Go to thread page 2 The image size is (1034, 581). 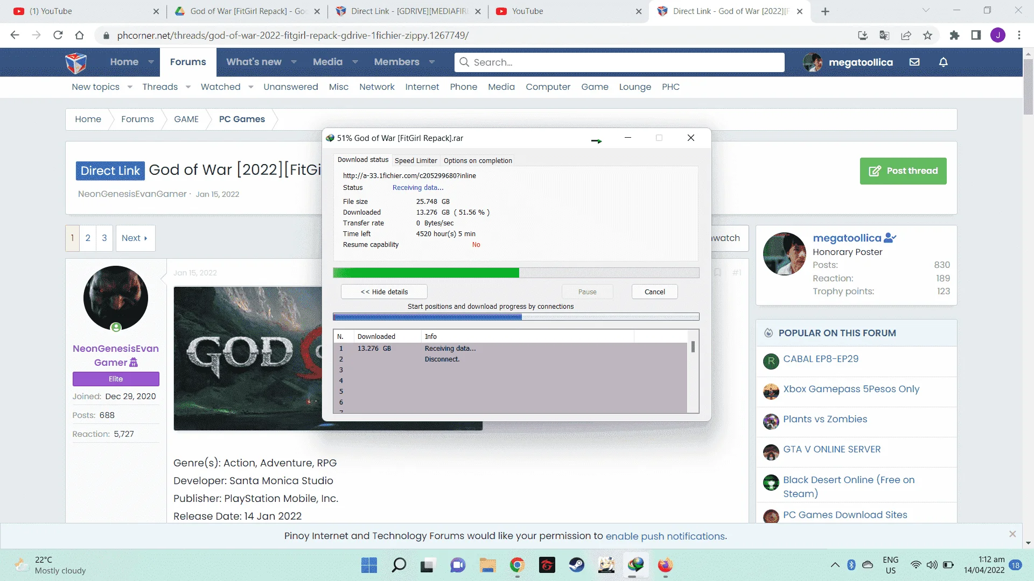point(88,238)
